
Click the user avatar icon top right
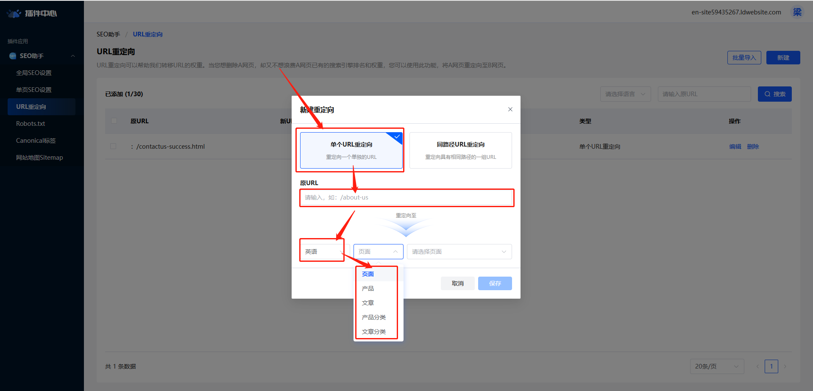tap(797, 12)
